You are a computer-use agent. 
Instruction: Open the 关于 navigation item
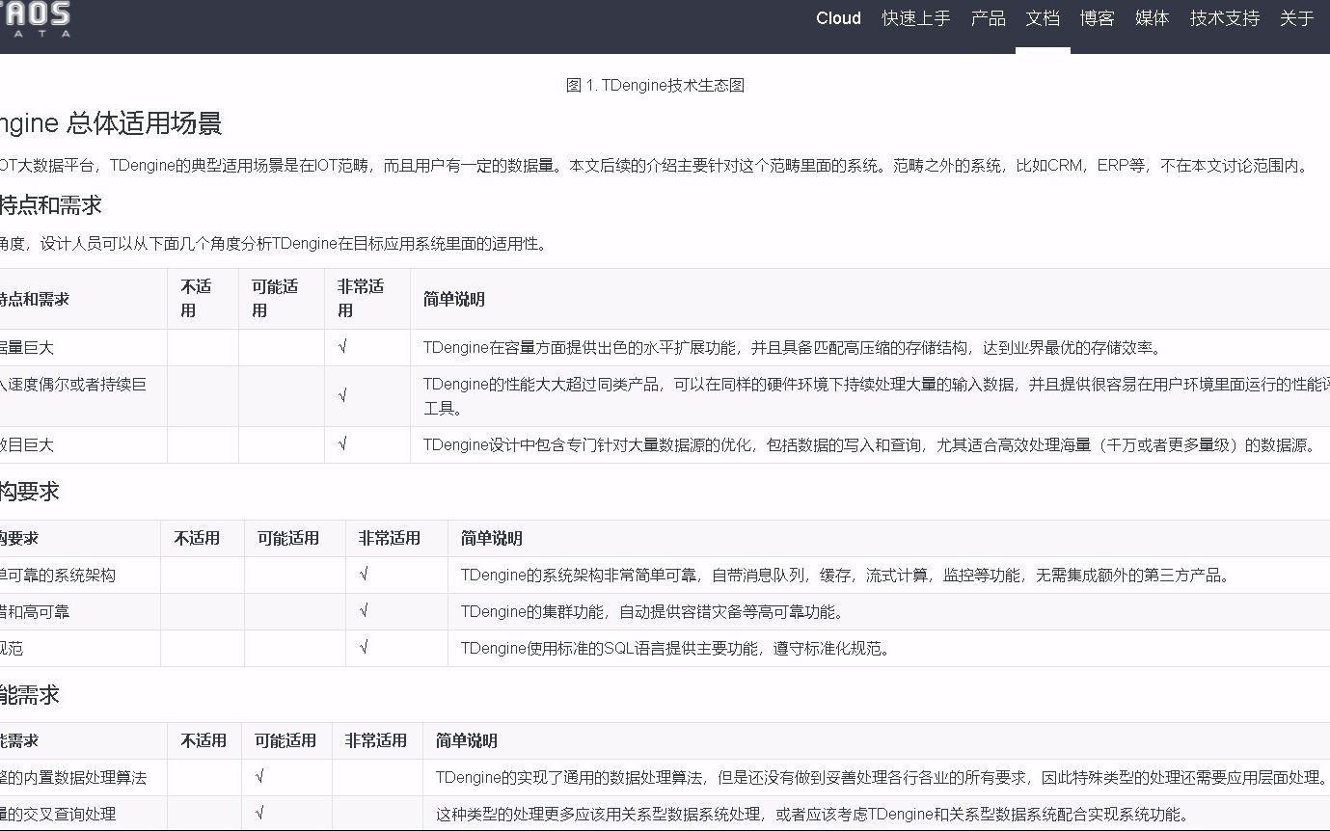[1296, 18]
